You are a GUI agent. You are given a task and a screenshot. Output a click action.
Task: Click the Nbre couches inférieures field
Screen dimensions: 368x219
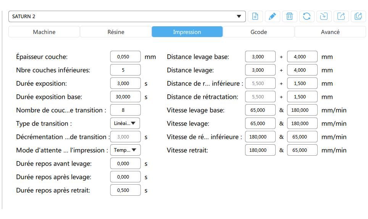point(125,70)
